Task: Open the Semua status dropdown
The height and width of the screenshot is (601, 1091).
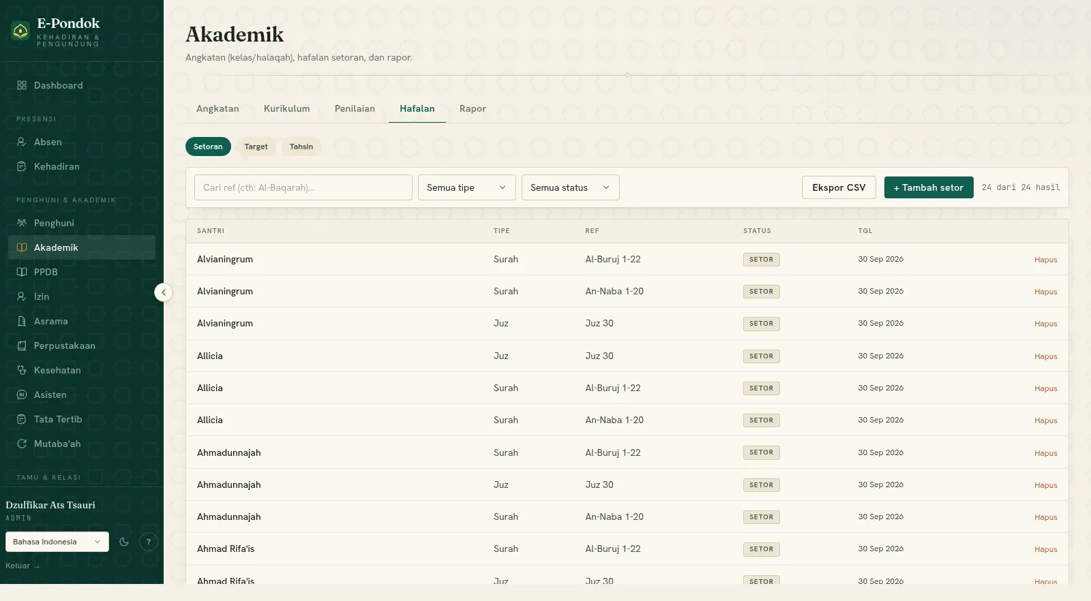Action: point(571,187)
